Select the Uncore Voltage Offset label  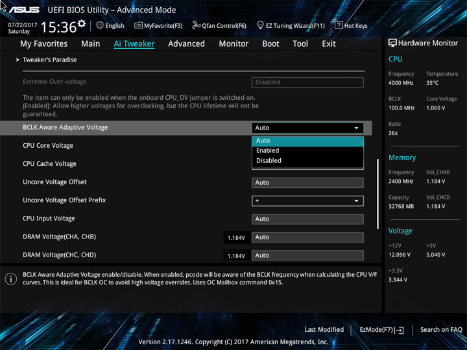click(x=54, y=182)
